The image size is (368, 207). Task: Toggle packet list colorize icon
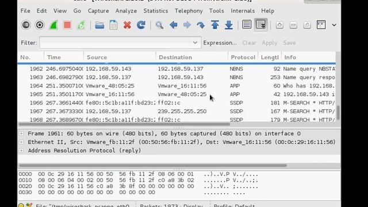pyautogui.click(x=247, y=24)
